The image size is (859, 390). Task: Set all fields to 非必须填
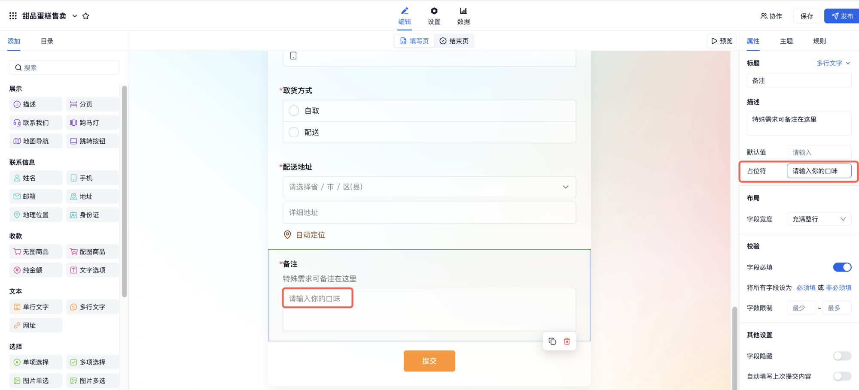[x=838, y=287]
